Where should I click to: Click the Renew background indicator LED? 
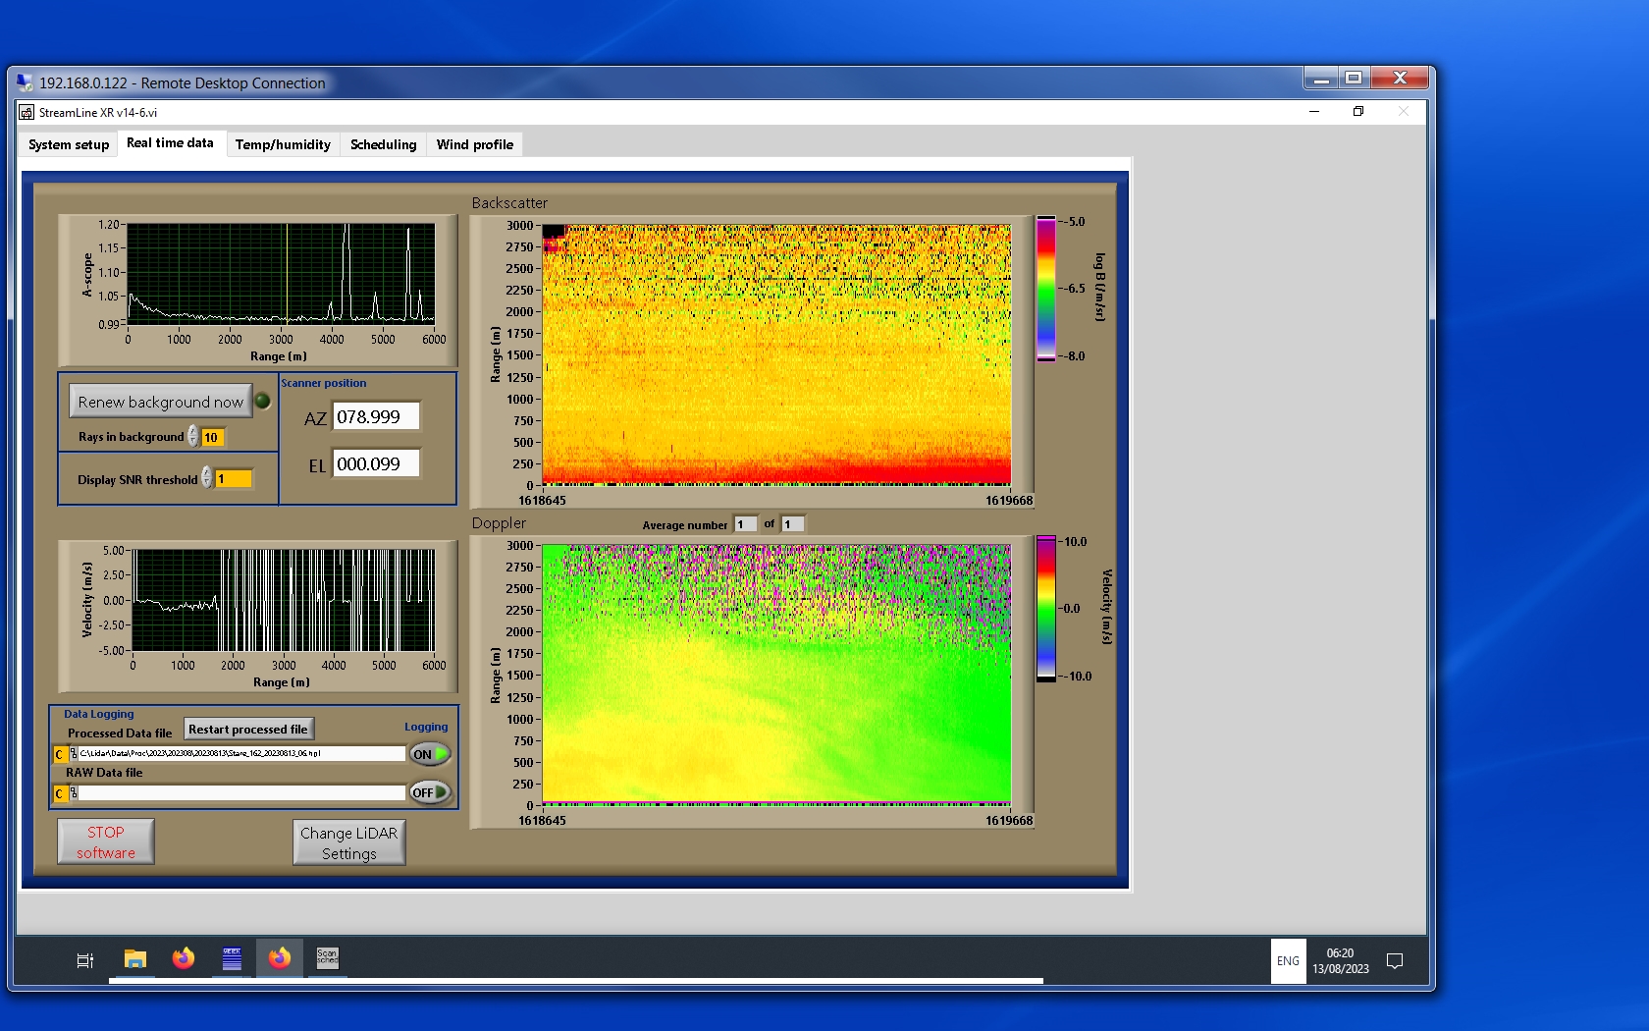point(263,401)
